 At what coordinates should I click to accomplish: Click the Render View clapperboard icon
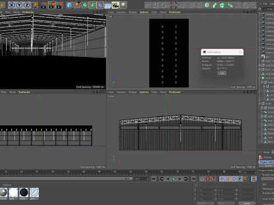(x=44, y=5)
